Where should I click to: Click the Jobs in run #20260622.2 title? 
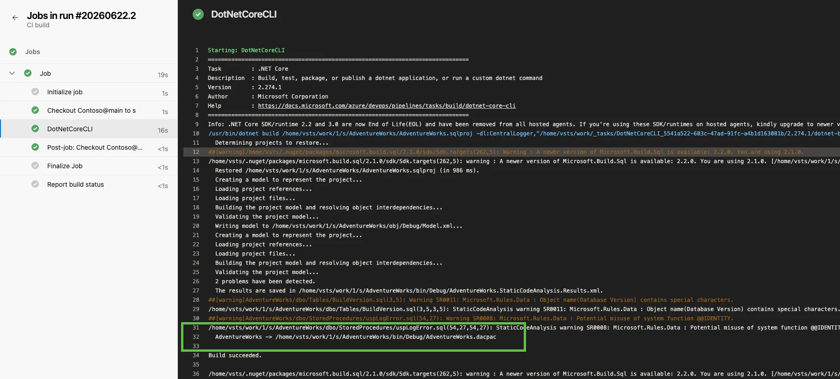tap(81, 15)
